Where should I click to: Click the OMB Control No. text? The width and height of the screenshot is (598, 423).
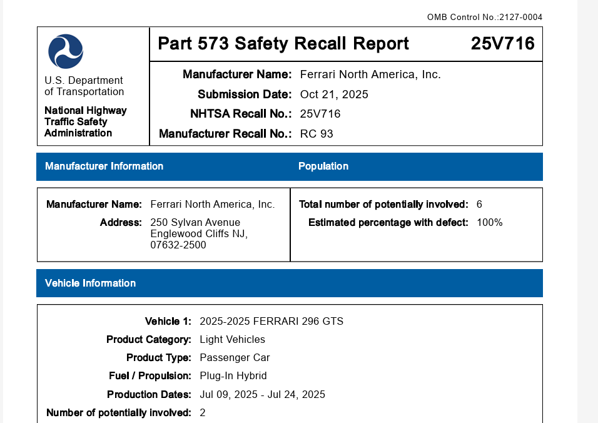484,17
